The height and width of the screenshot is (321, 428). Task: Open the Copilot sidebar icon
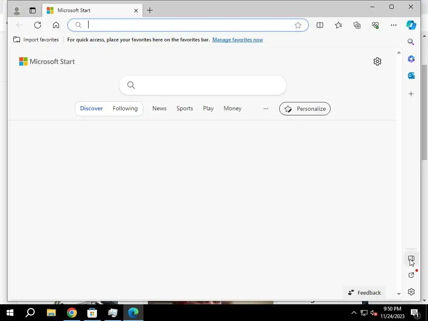(x=411, y=25)
